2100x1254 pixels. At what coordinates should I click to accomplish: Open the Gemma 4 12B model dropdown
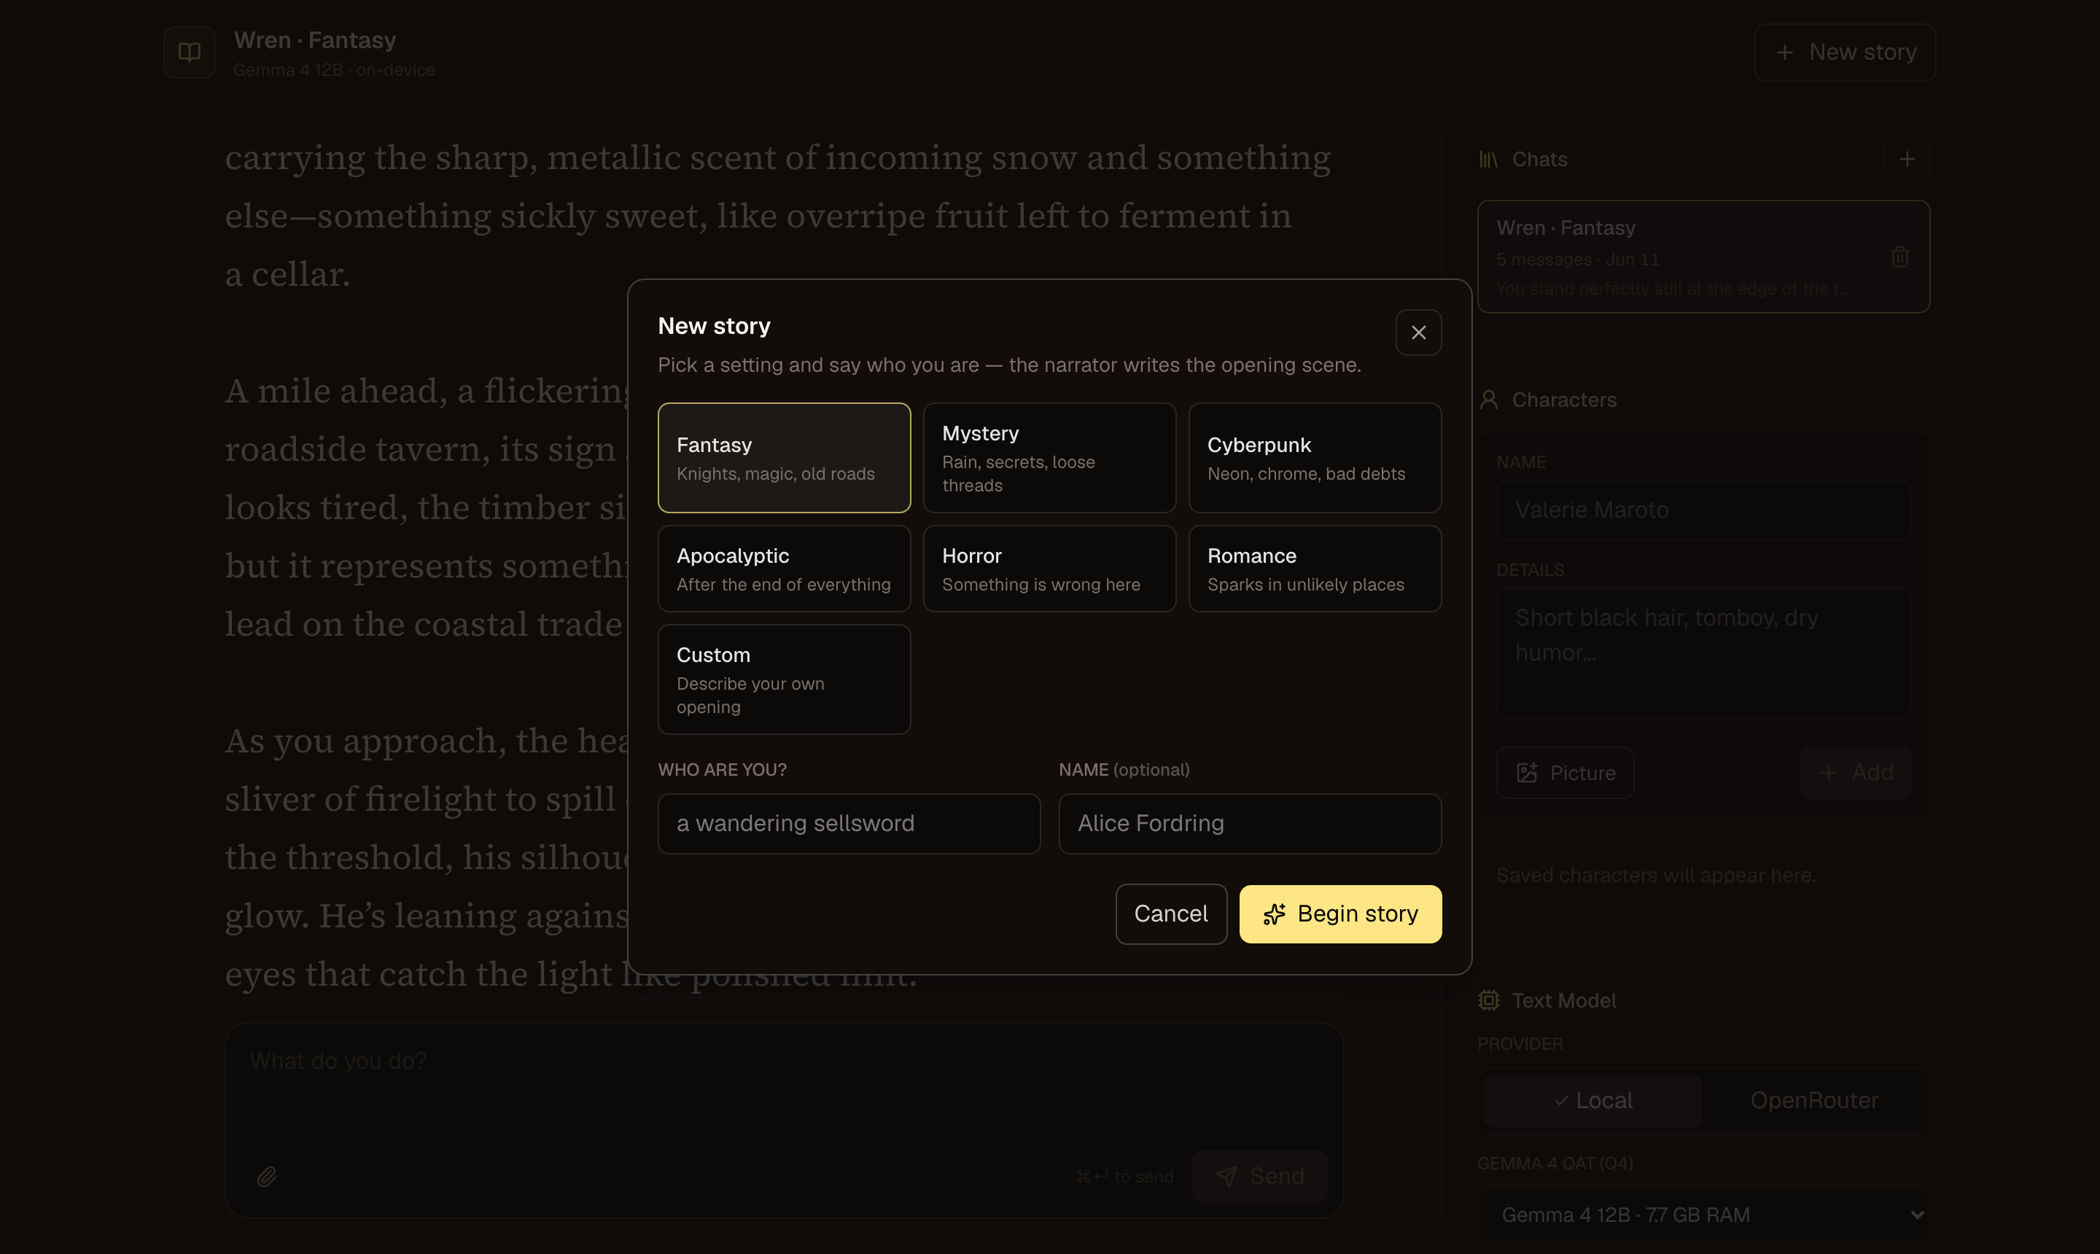coord(1703,1215)
